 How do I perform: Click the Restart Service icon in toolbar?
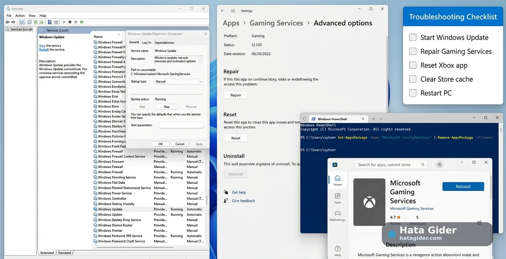pyautogui.click(x=82, y=22)
